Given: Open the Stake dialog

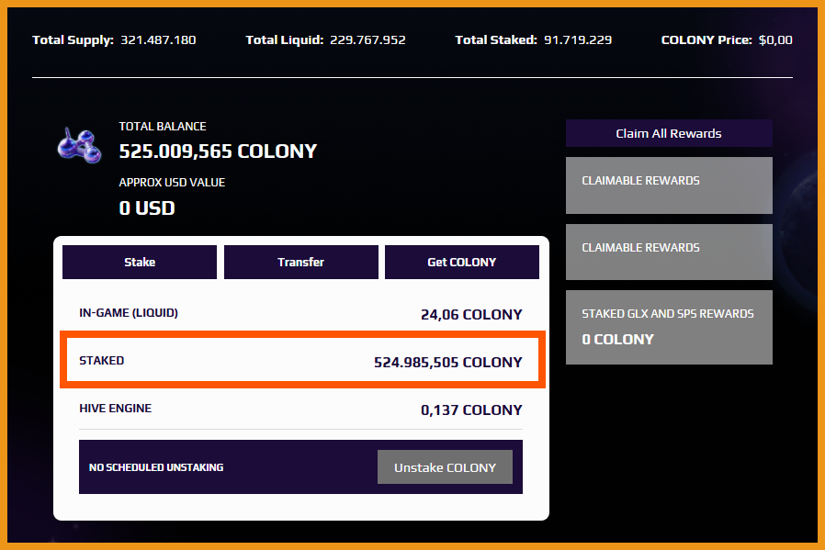Looking at the screenshot, I should point(140,262).
